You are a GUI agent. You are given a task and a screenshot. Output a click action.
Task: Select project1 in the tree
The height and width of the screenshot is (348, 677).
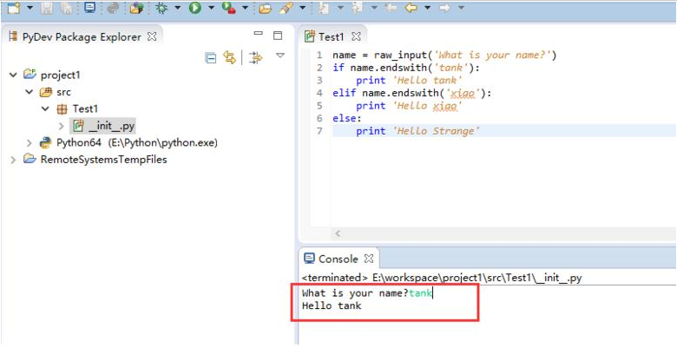[60, 76]
